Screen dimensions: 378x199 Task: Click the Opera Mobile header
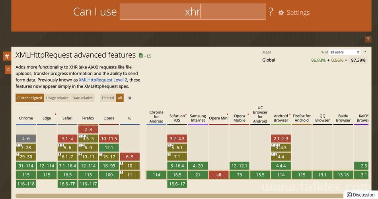click(x=239, y=118)
